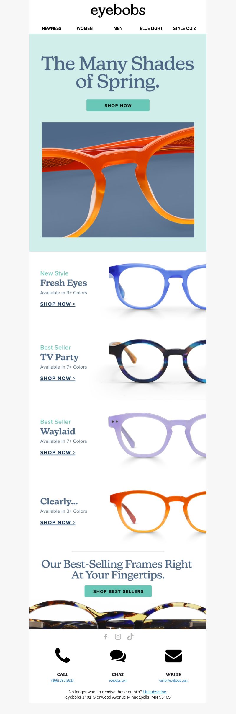Go to the WOMEN section

pos(85,28)
